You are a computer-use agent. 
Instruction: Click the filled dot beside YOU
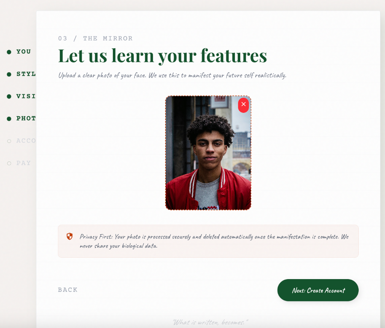coord(9,52)
